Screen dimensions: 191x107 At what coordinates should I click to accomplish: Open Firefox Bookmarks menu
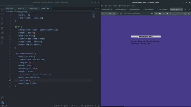coord(122,6)
